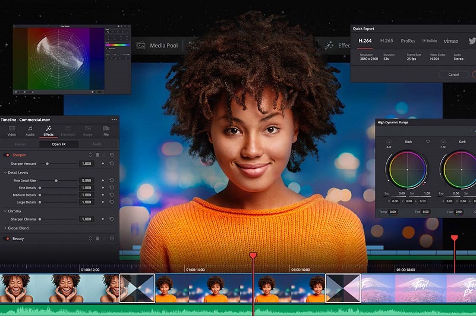Screen dimensions: 476x316
Task: Open the Audio tab music note icon
Action: (30, 129)
